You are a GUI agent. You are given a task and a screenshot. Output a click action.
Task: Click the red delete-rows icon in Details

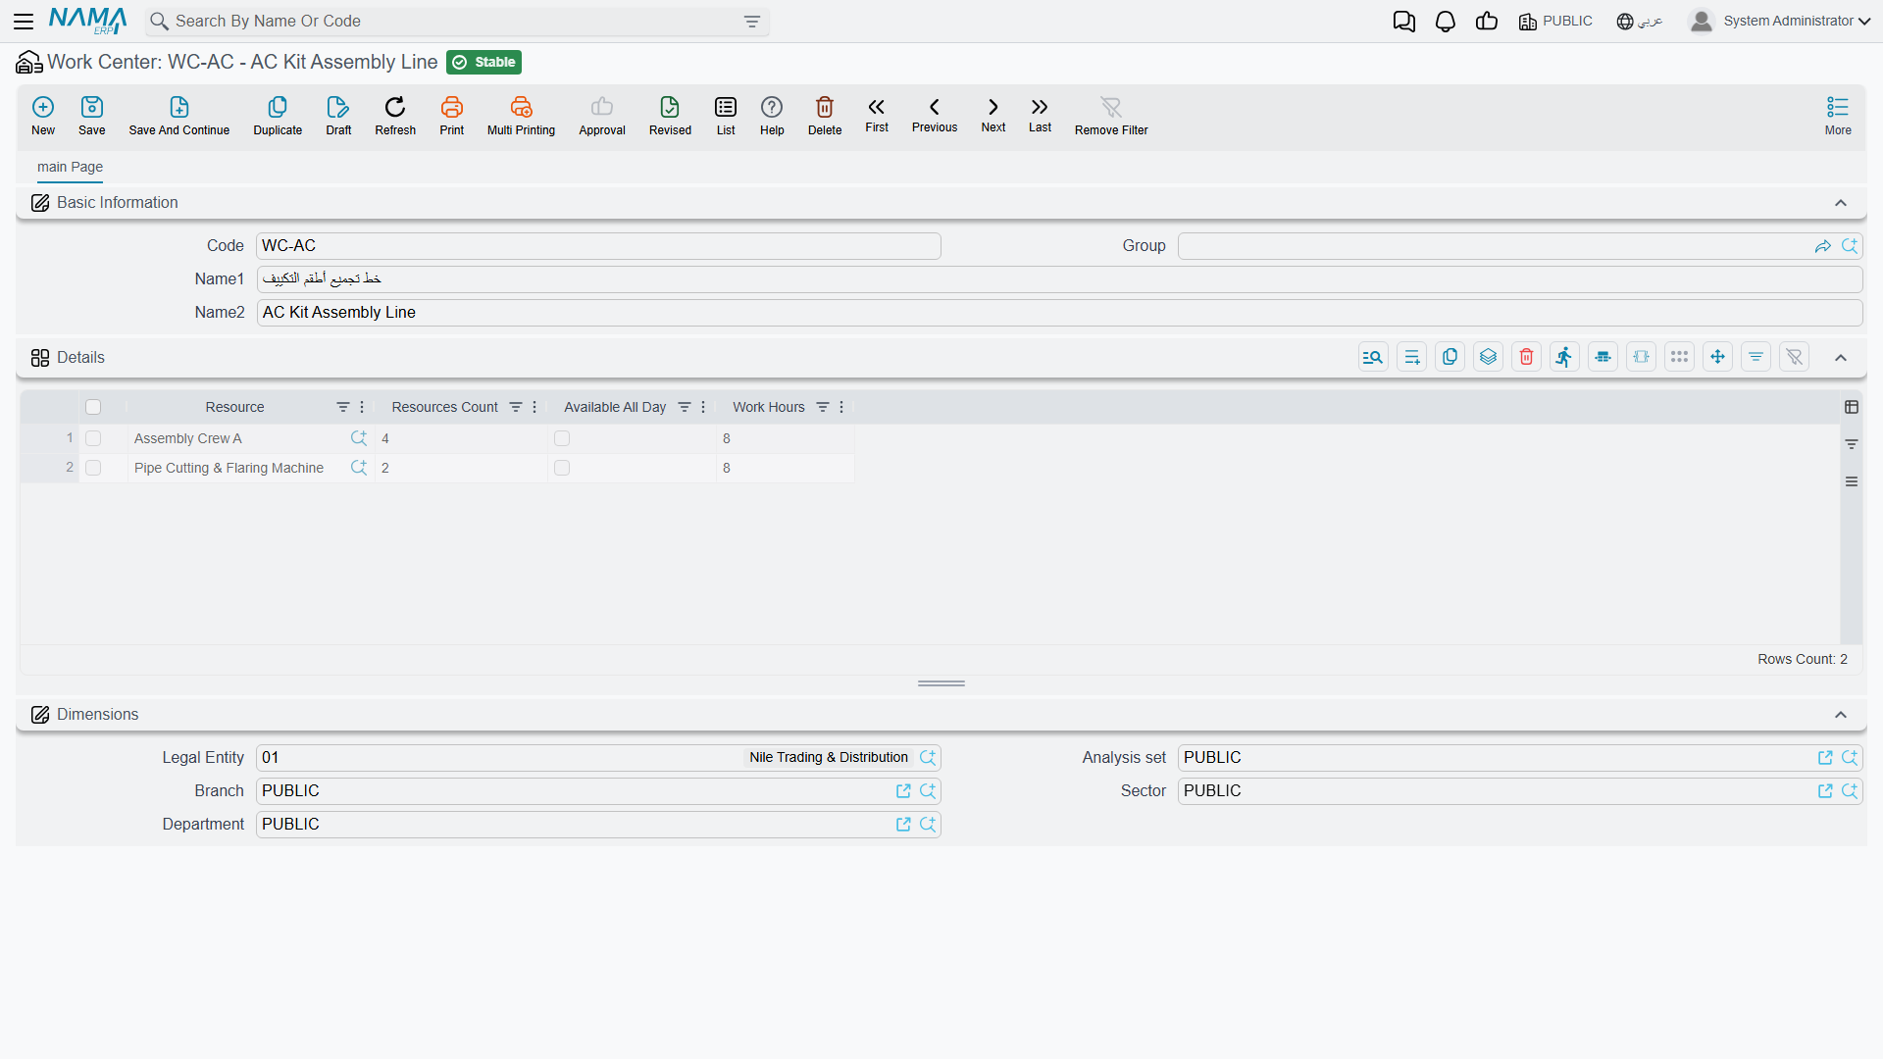(1526, 357)
